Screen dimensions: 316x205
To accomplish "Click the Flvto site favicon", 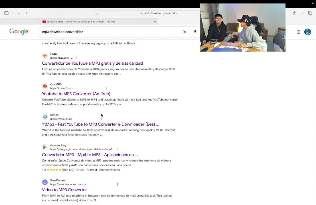I will 45,56.
